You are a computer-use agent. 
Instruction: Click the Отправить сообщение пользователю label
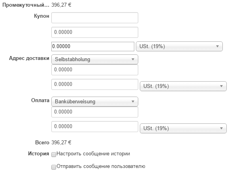coord(101,166)
